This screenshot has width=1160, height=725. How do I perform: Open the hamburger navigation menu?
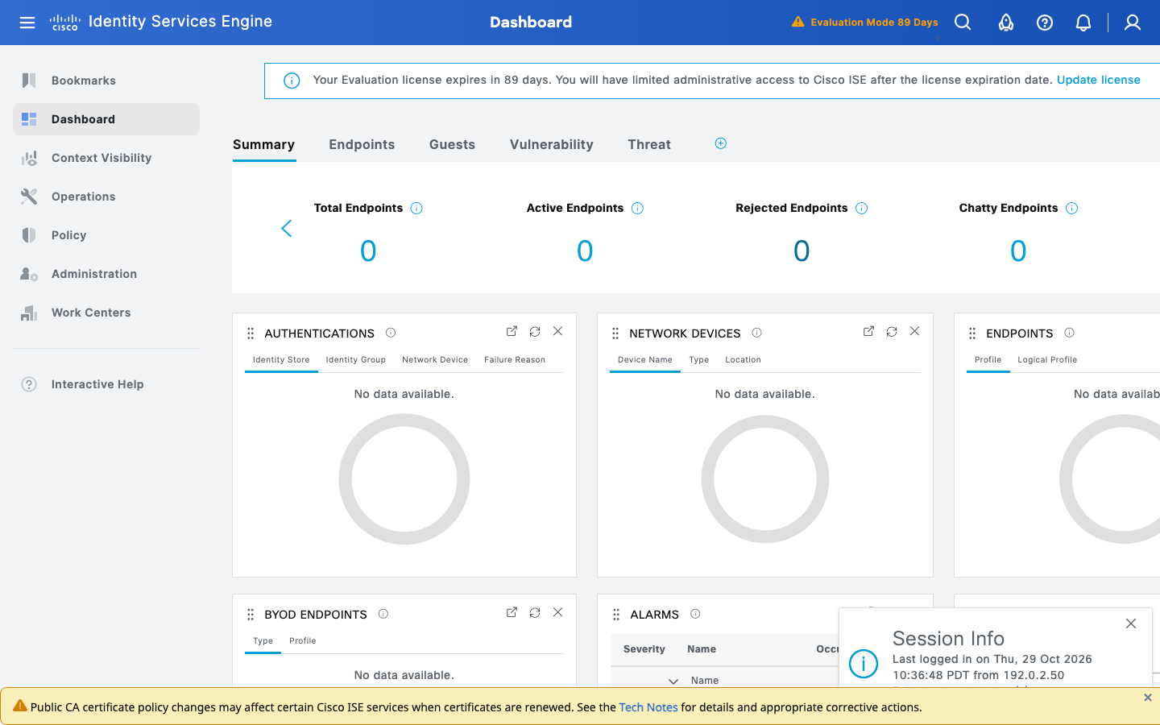coord(27,23)
